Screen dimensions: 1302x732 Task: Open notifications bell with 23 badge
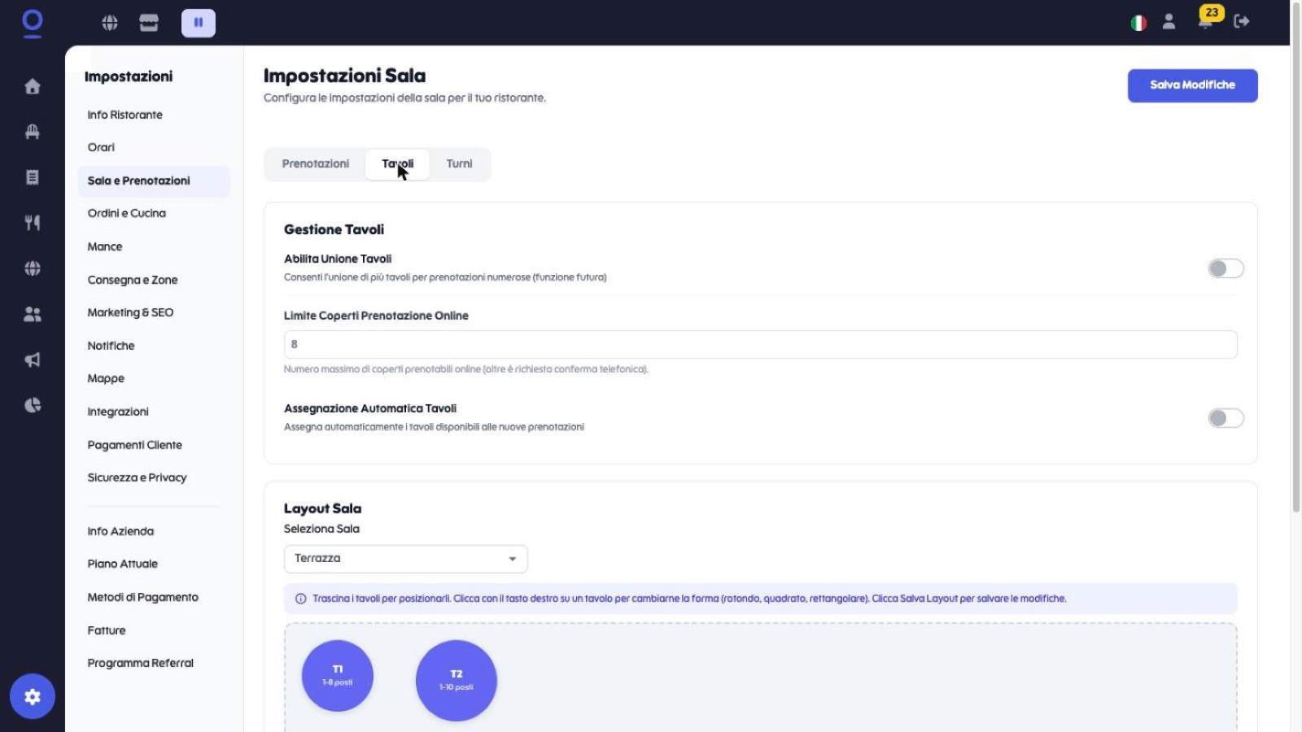coord(1207,20)
